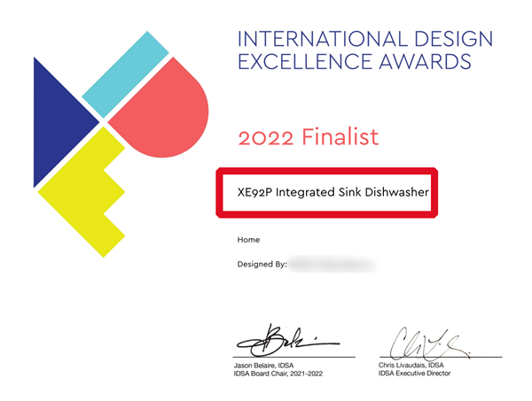The height and width of the screenshot is (401, 532).
Task: Click Jason Belaire's handwritten signature
Action: [x=287, y=342]
